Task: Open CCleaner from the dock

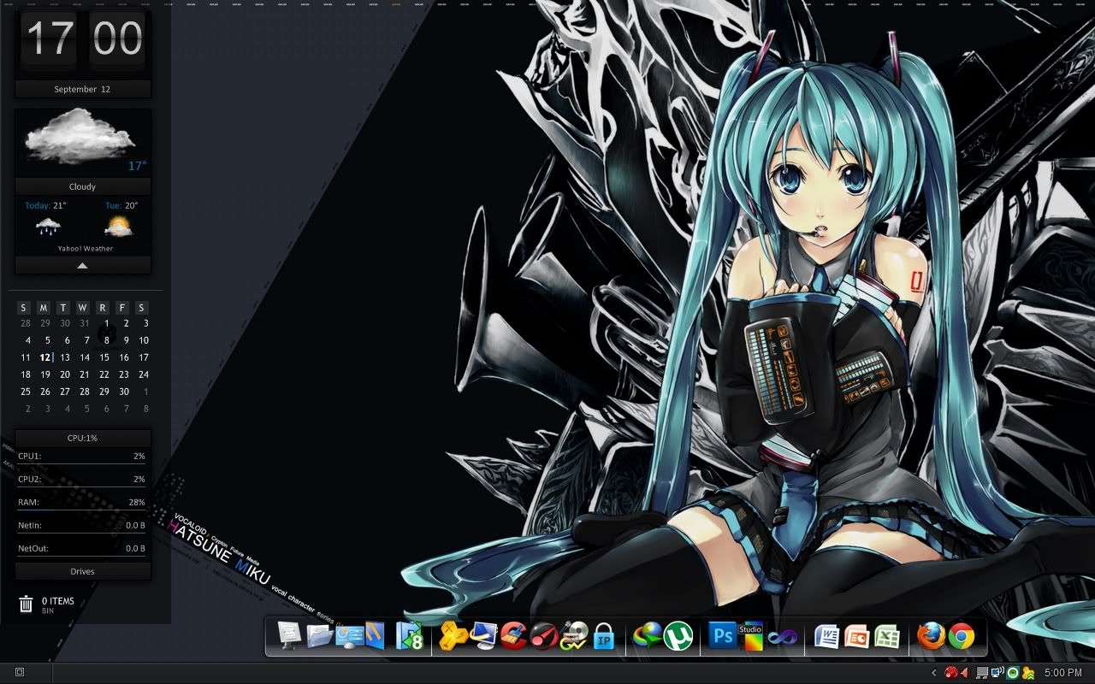Action: click(x=513, y=636)
